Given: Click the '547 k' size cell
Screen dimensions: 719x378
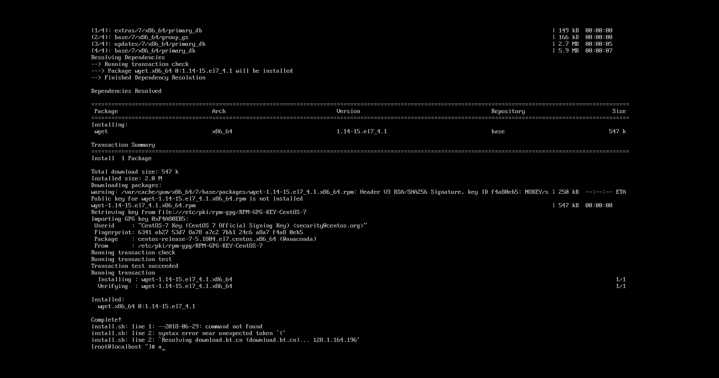Looking at the screenshot, I should coord(618,131).
